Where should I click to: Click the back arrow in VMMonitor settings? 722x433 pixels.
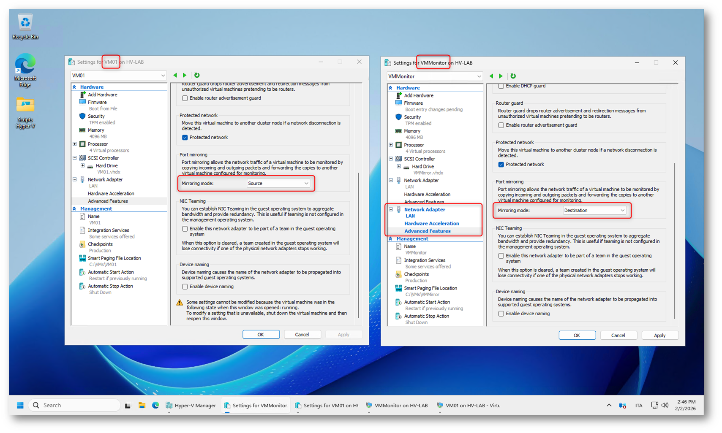tap(491, 76)
